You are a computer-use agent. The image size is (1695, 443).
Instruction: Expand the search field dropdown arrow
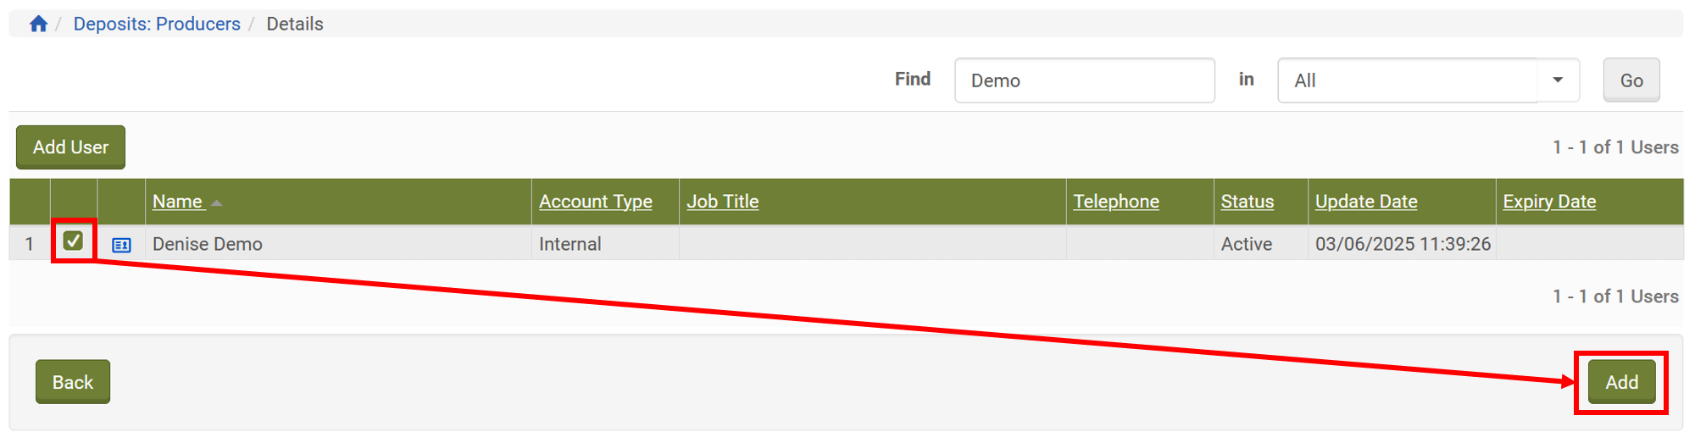point(1558,80)
